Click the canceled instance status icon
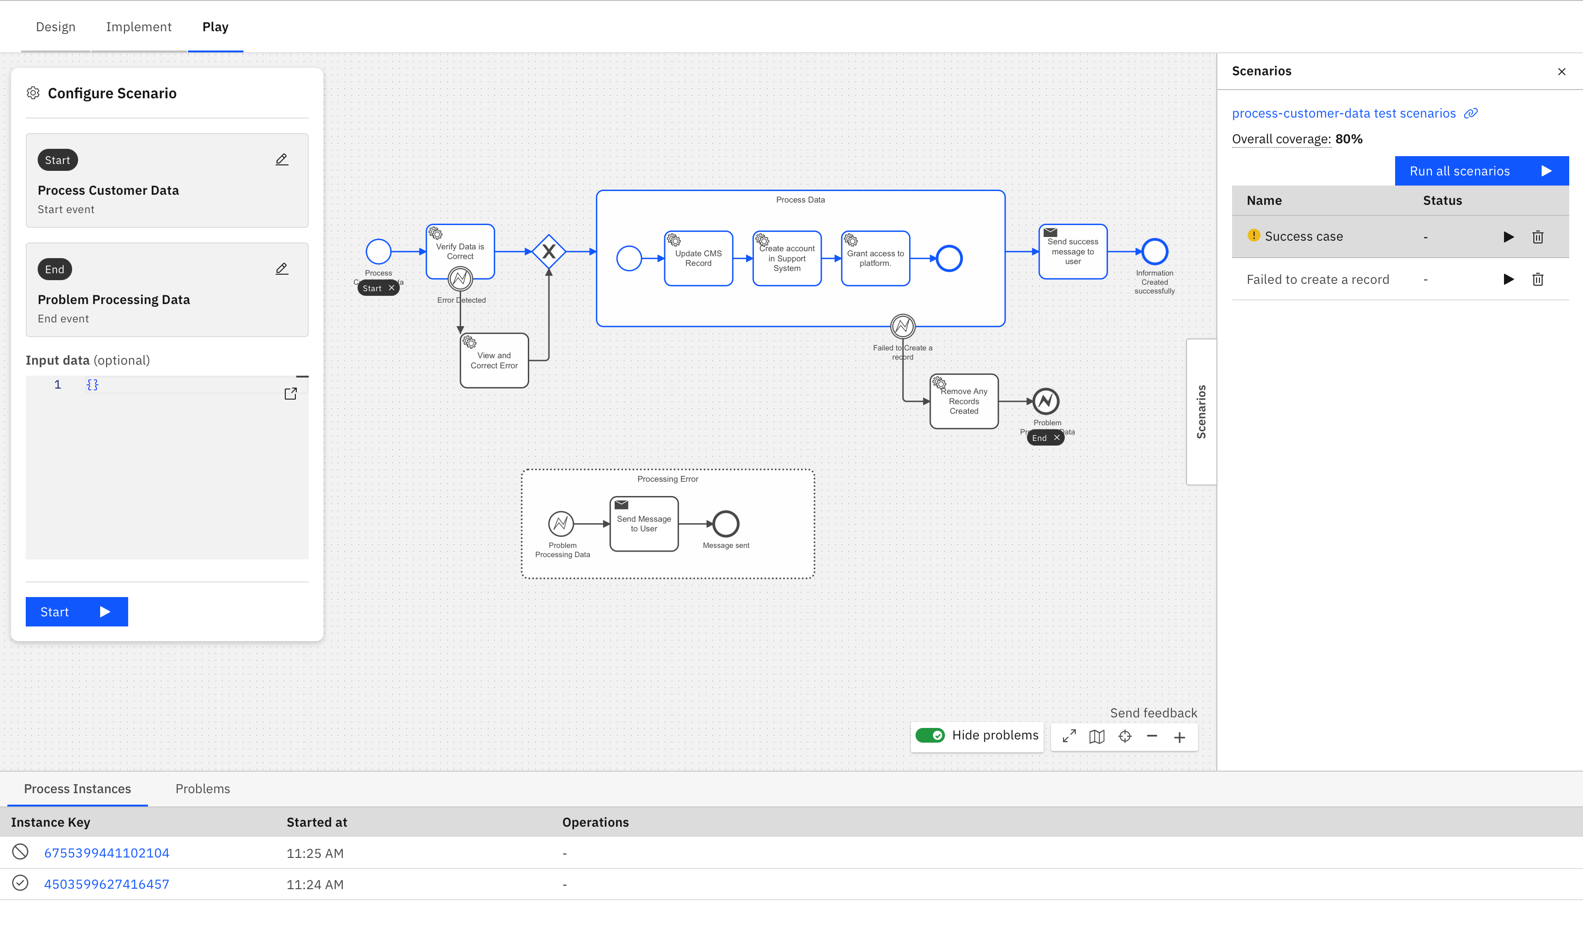 pos(20,852)
